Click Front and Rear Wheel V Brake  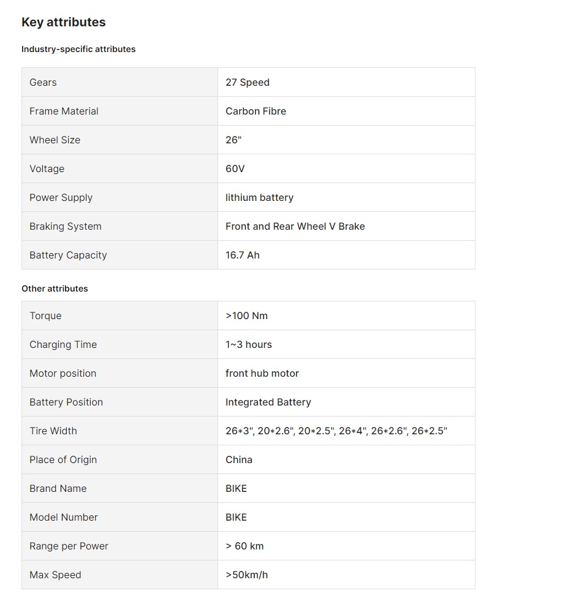click(x=295, y=226)
